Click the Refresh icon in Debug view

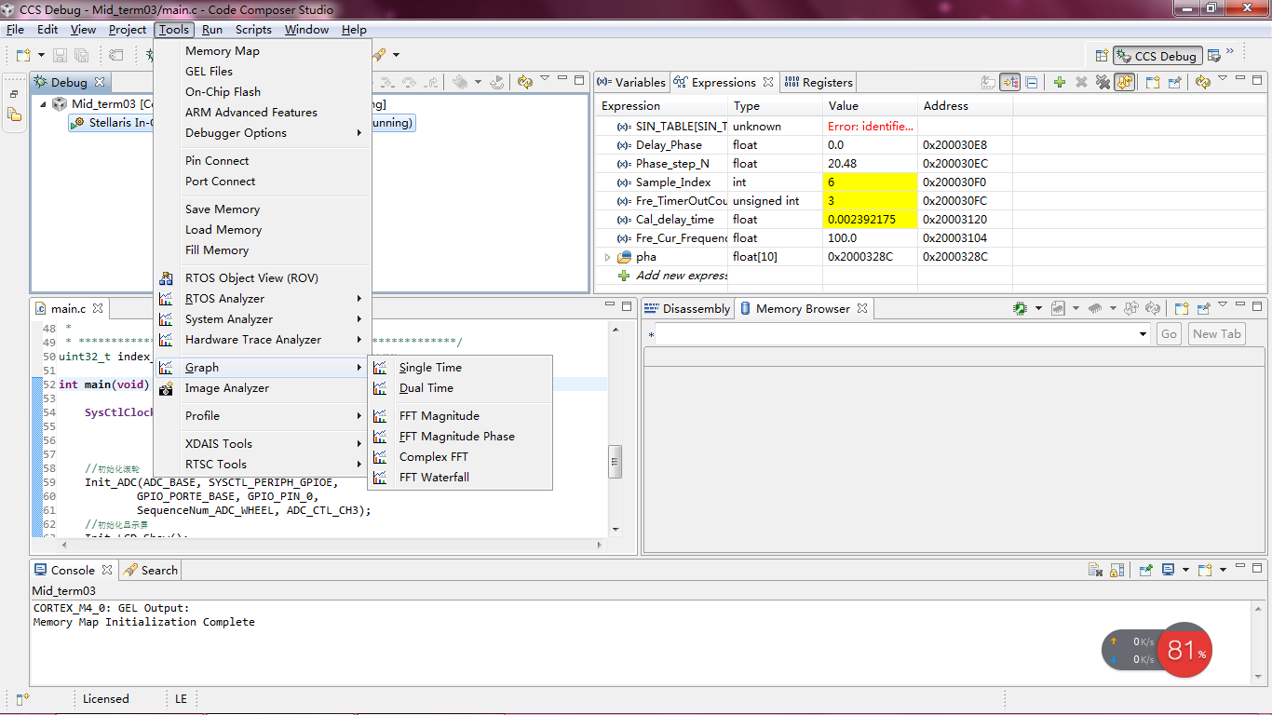(x=524, y=82)
